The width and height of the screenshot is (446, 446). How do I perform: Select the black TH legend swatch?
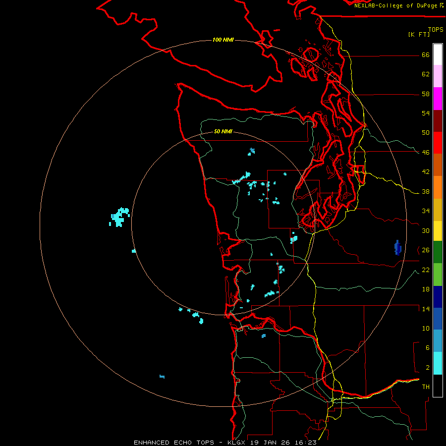click(x=438, y=386)
